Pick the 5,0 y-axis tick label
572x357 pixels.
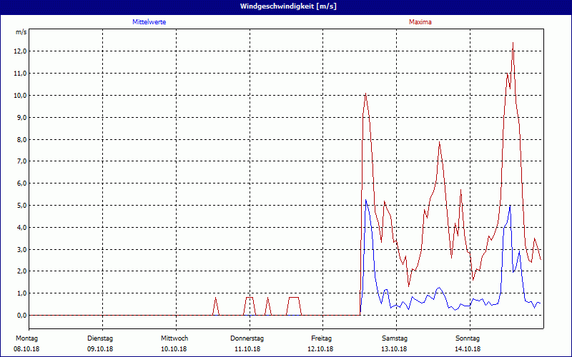[21, 206]
